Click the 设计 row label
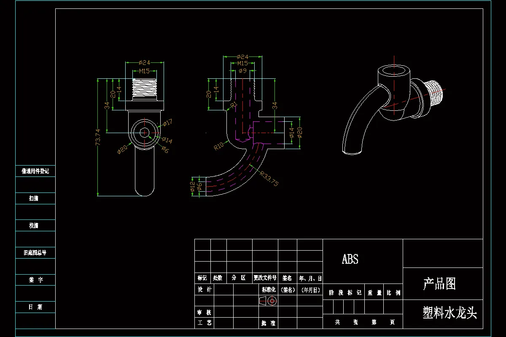The width and height of the screenshot is (506, 337). (x=205, y=289)
